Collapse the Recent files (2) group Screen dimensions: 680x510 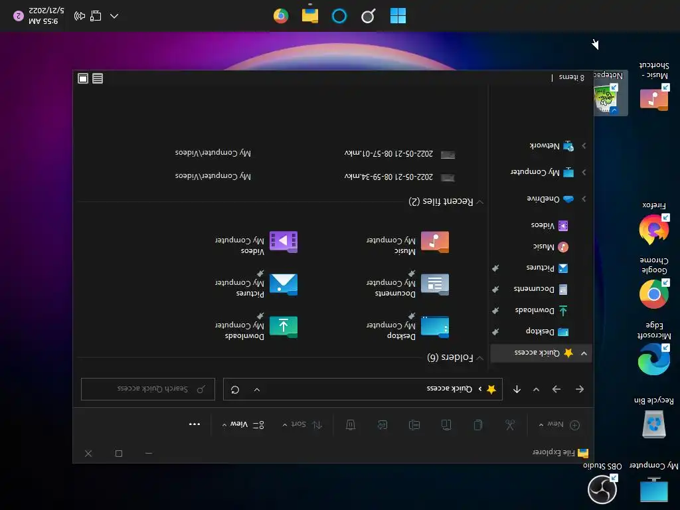click(479, 202)
